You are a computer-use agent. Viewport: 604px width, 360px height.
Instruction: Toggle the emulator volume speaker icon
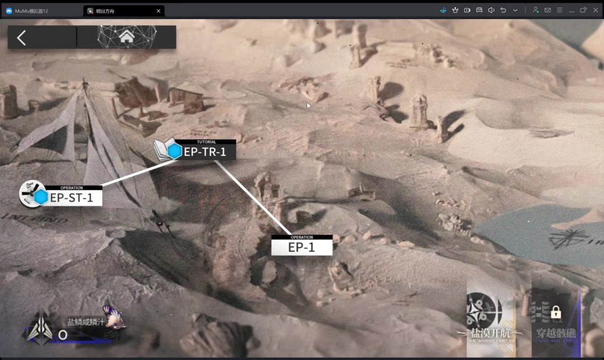(491, 11)
